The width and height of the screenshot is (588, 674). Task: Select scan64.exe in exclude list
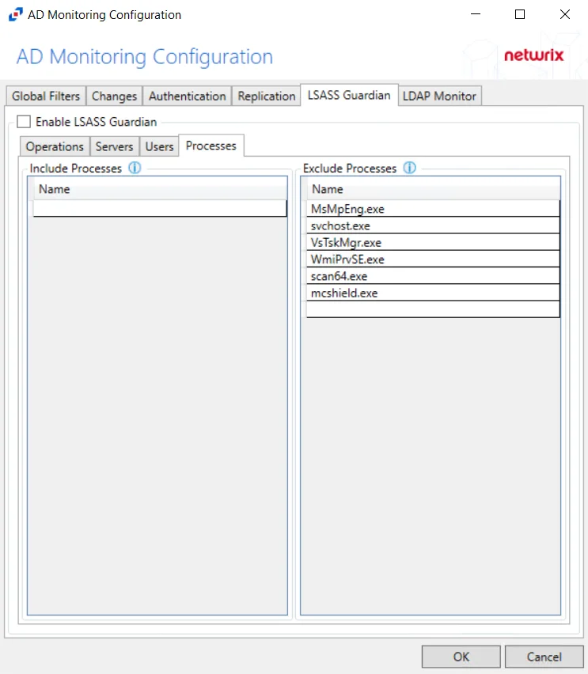click(x=433, y=276)
